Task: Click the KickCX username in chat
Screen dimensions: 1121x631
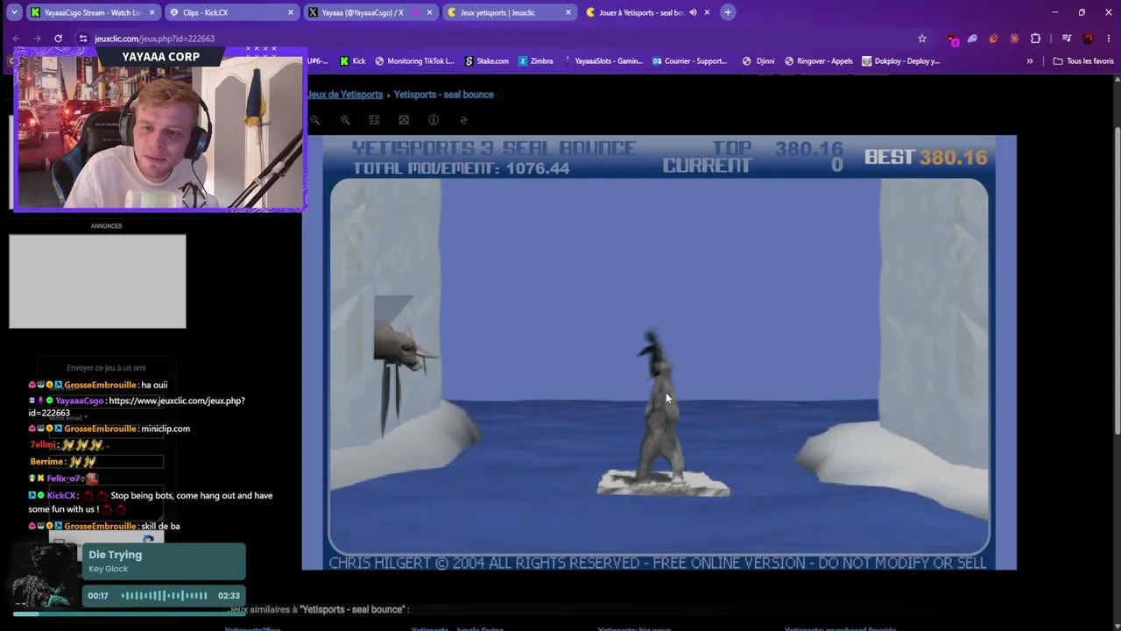Action: click(x=61, y=496)
